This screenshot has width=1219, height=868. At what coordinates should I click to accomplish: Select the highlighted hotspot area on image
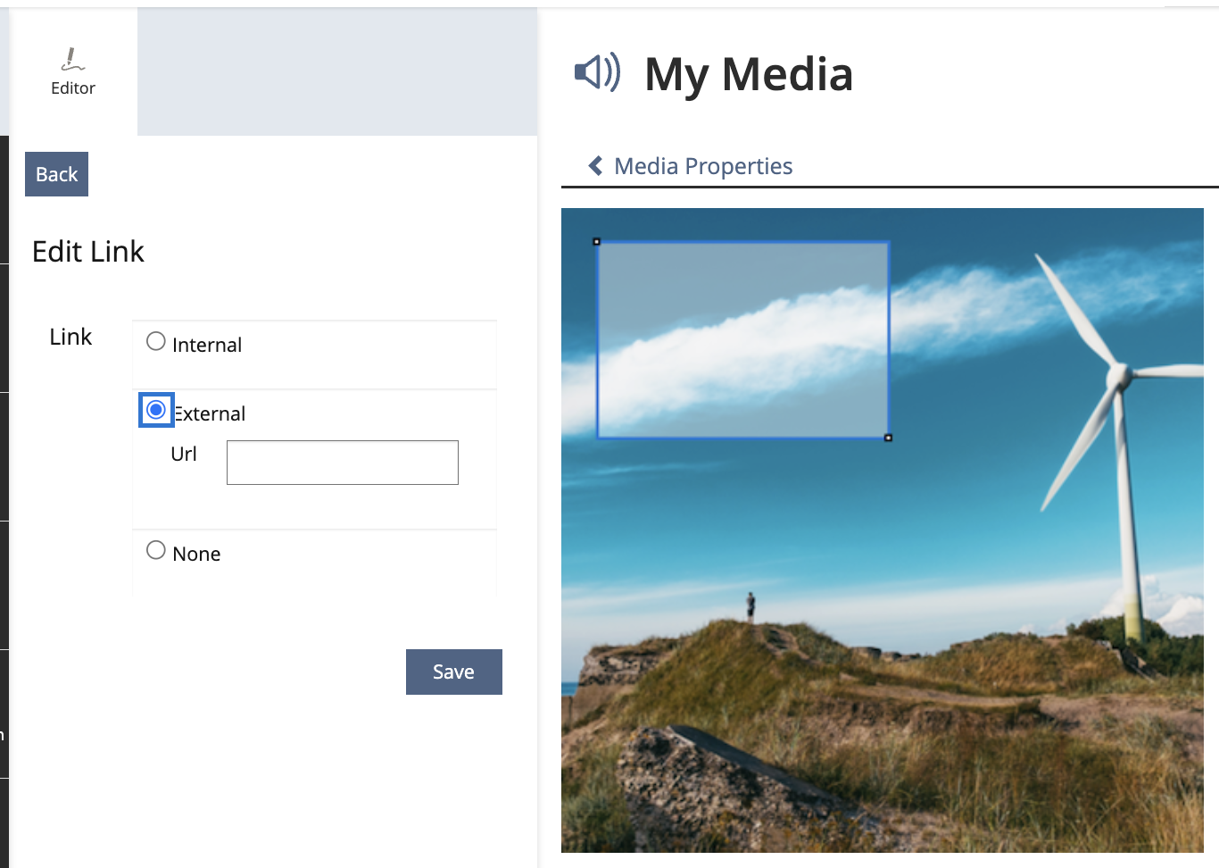click(x=742, y=339)
